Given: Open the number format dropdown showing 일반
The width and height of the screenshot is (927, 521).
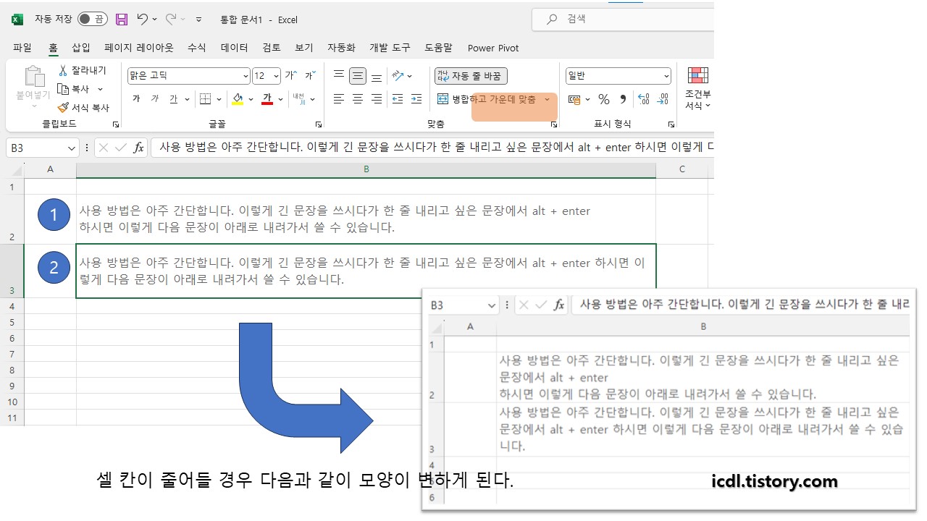Looking at the screenshot, I should pos(666,75).
